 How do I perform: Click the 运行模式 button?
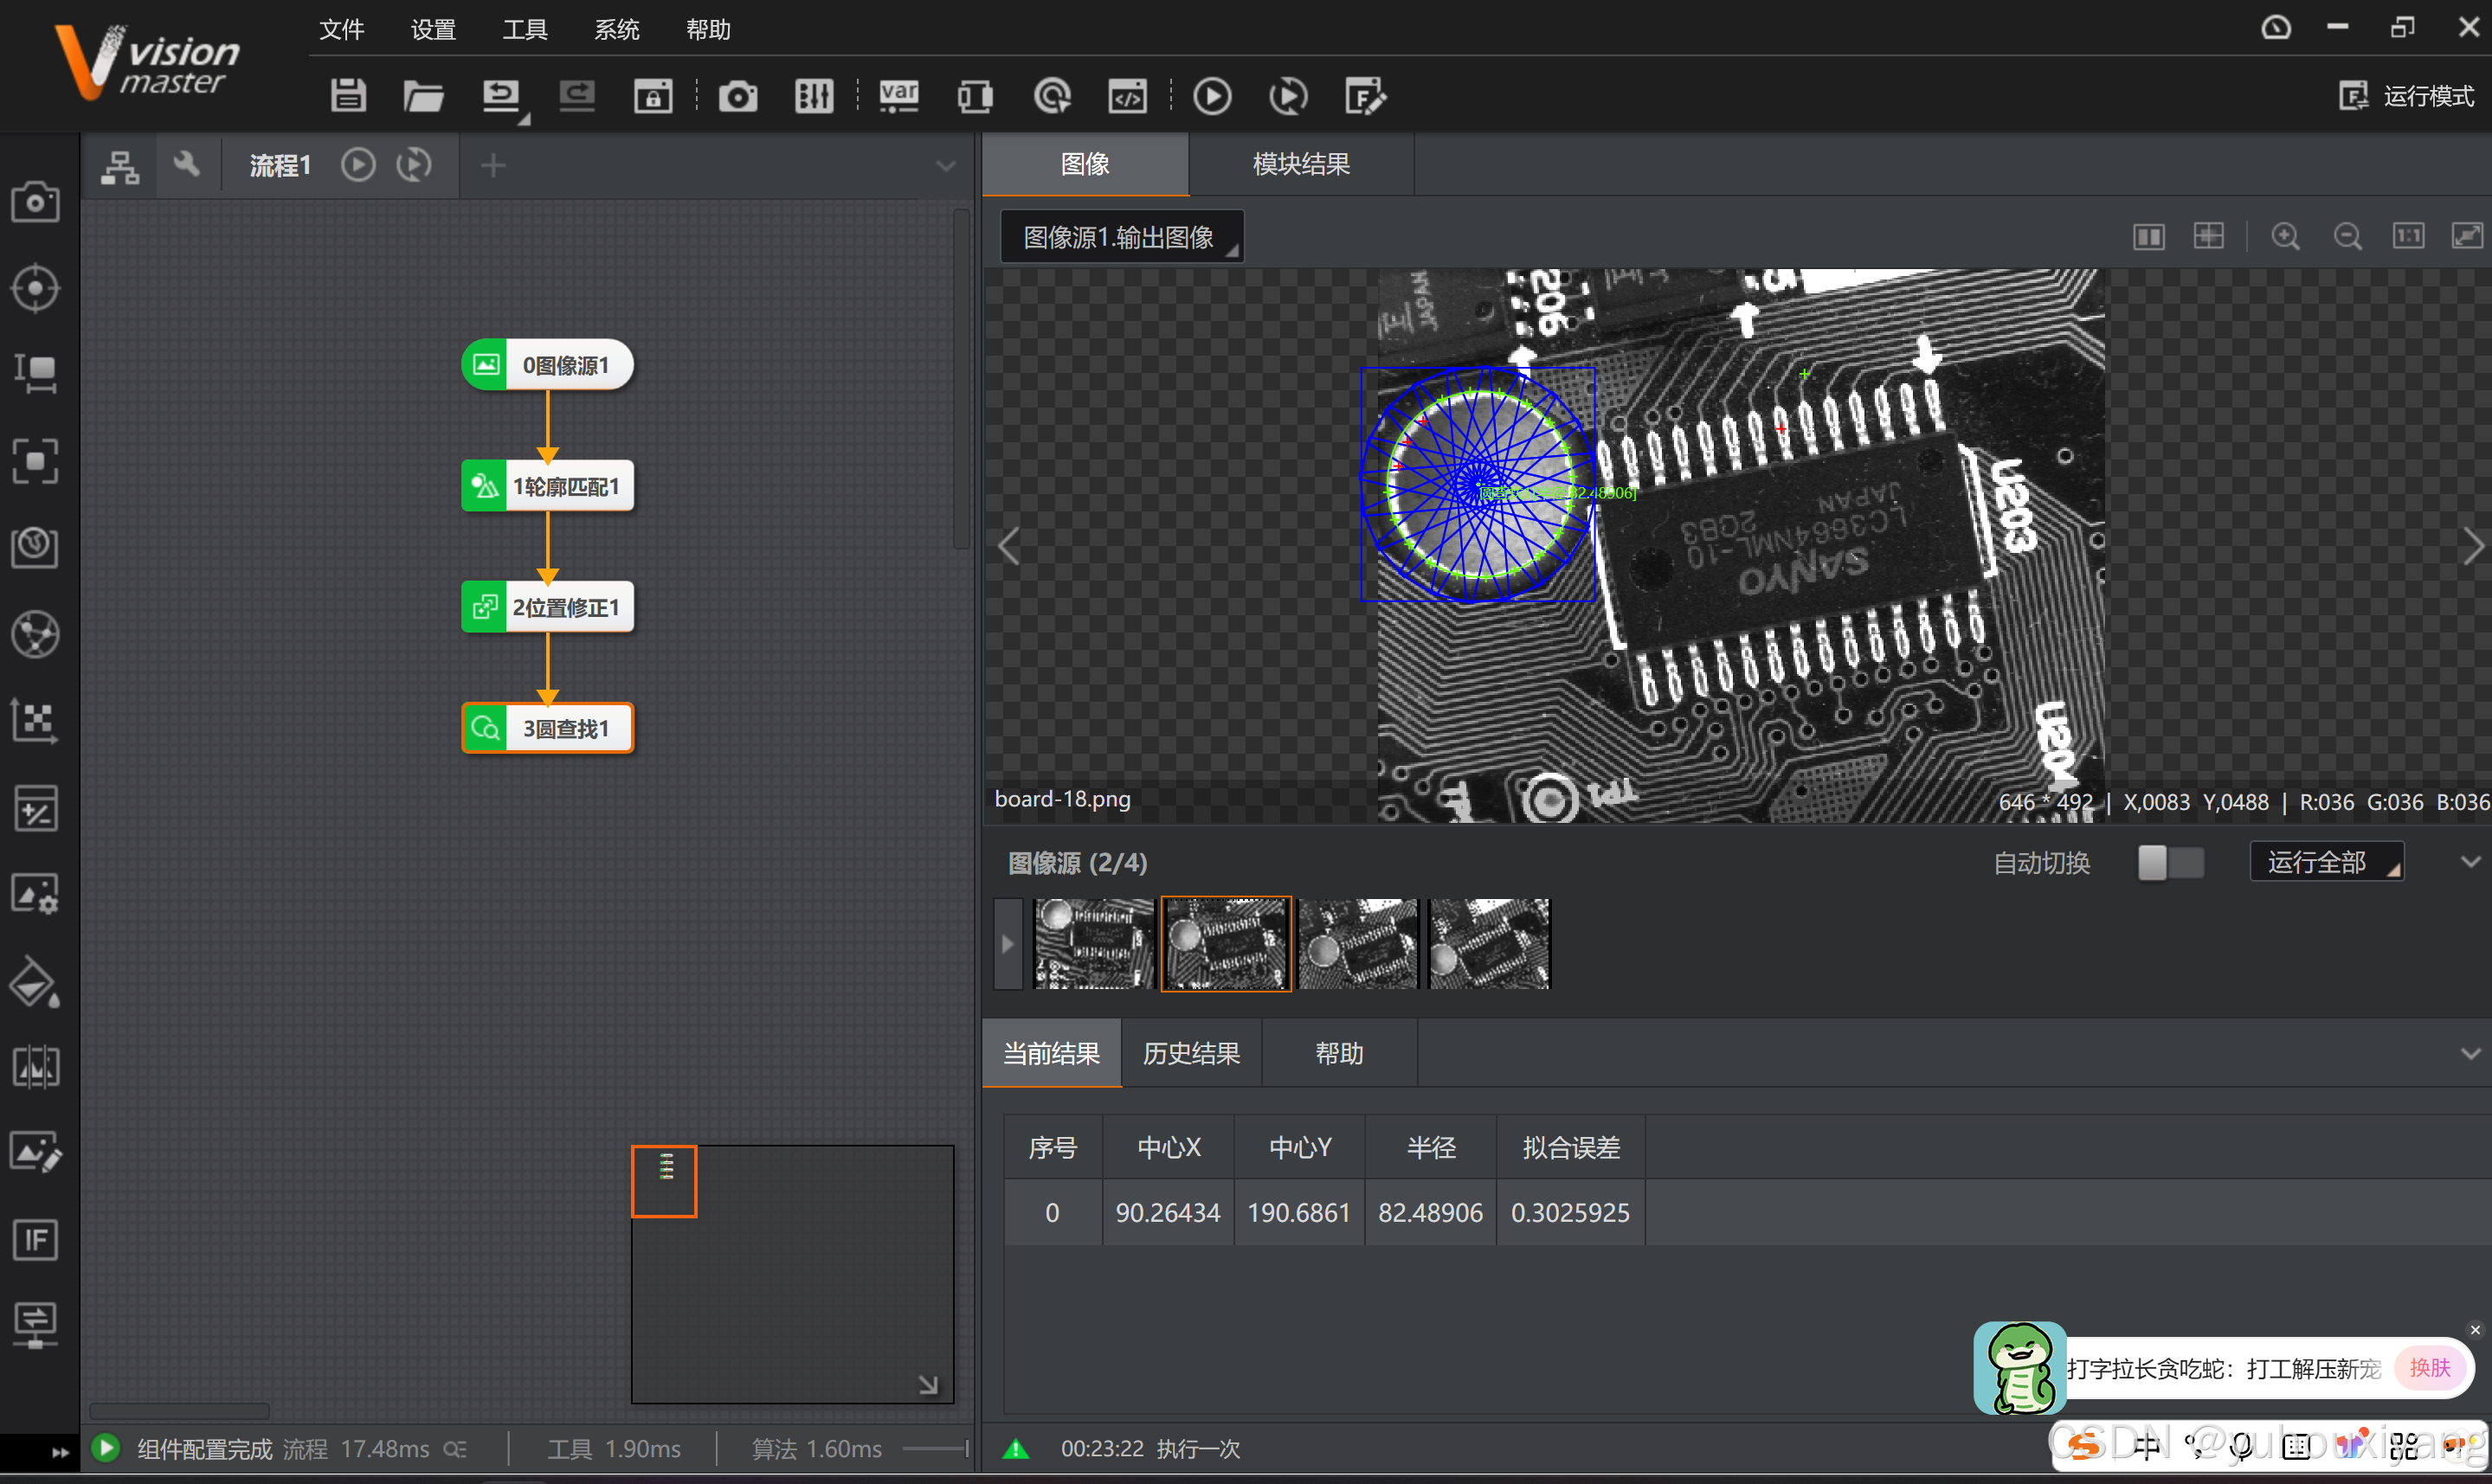tap(2407, 96)
